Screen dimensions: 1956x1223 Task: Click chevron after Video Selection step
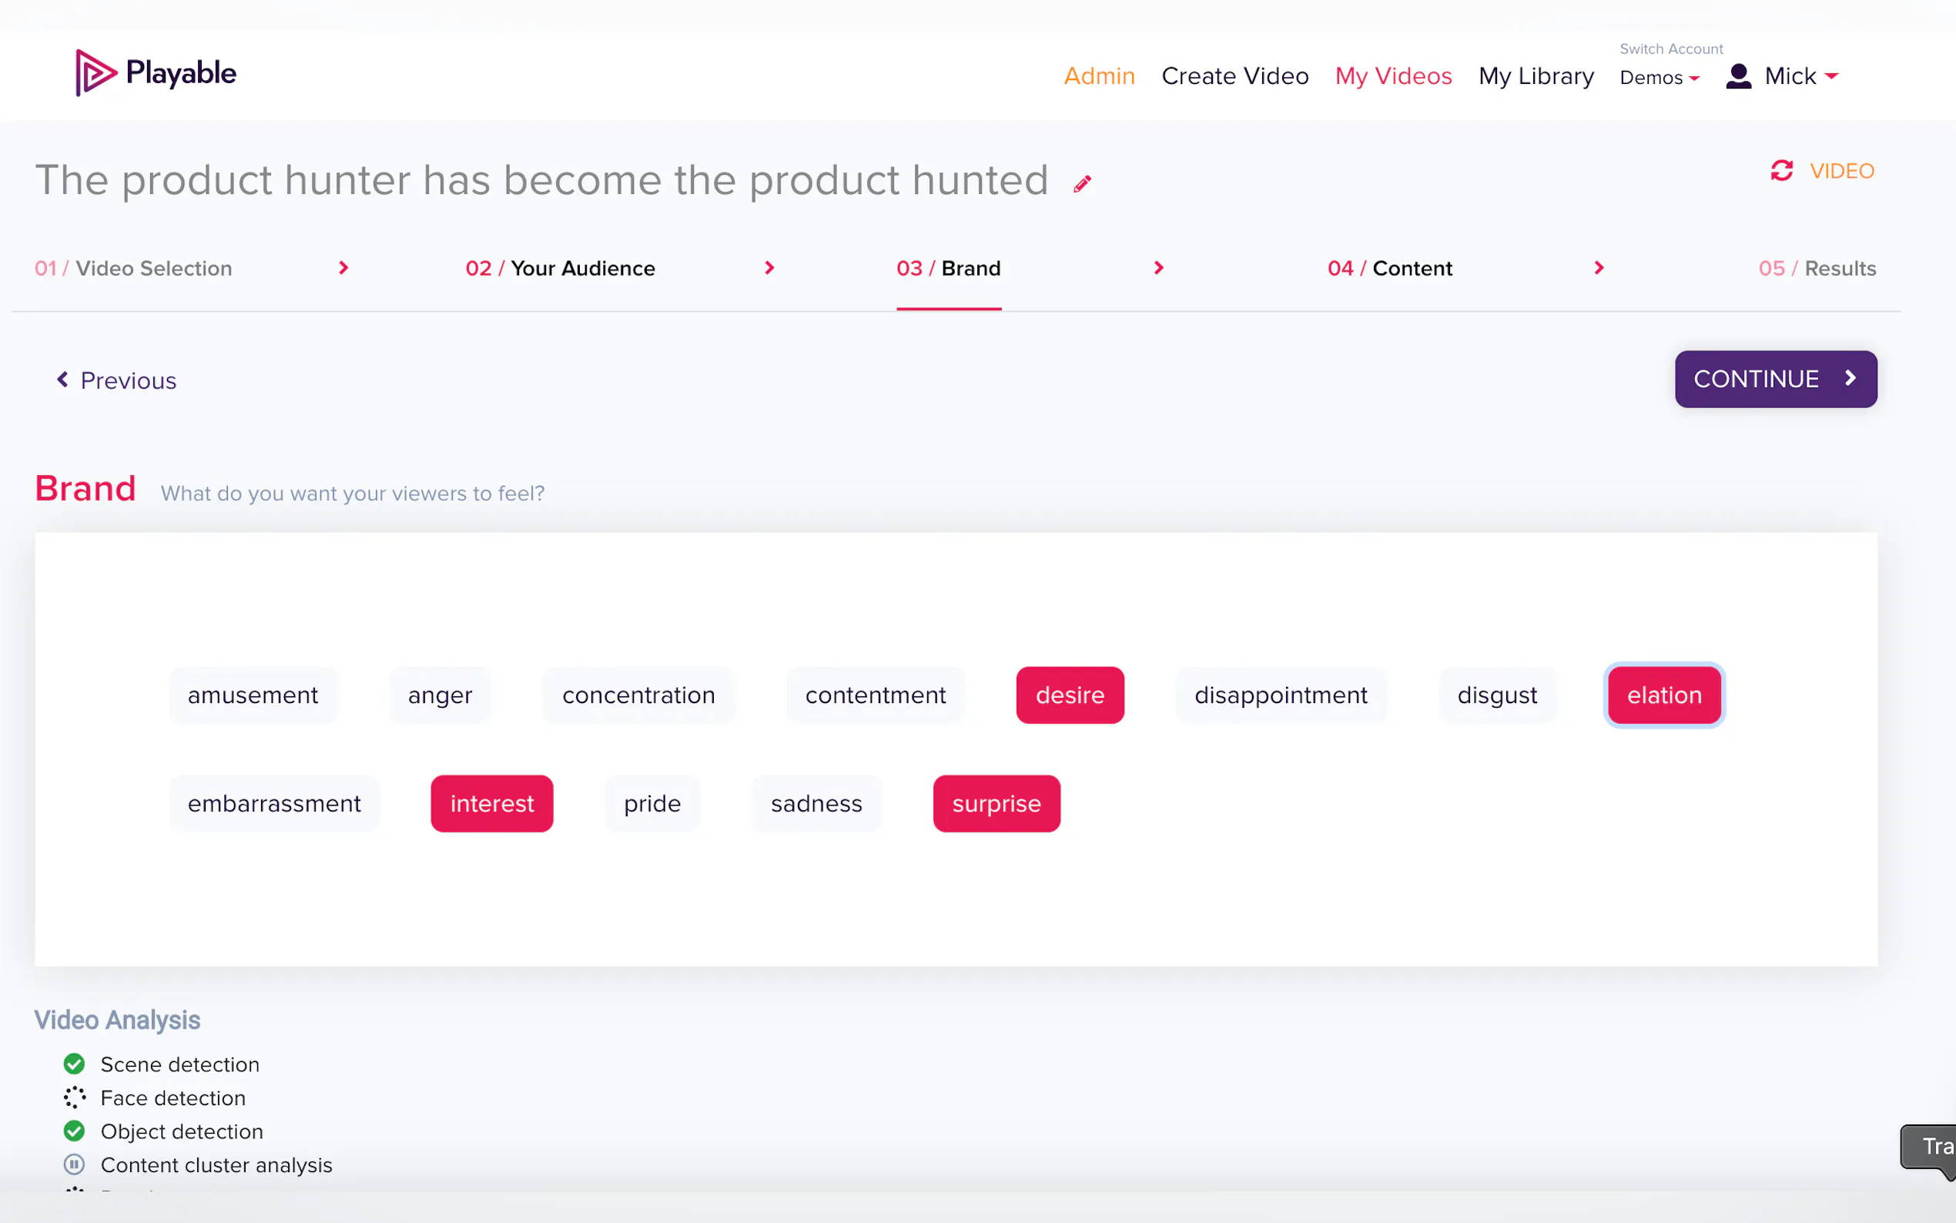[343, 268]
